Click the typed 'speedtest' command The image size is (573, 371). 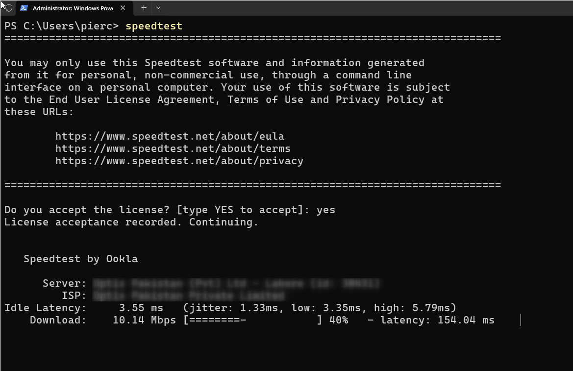coord(154,26)
